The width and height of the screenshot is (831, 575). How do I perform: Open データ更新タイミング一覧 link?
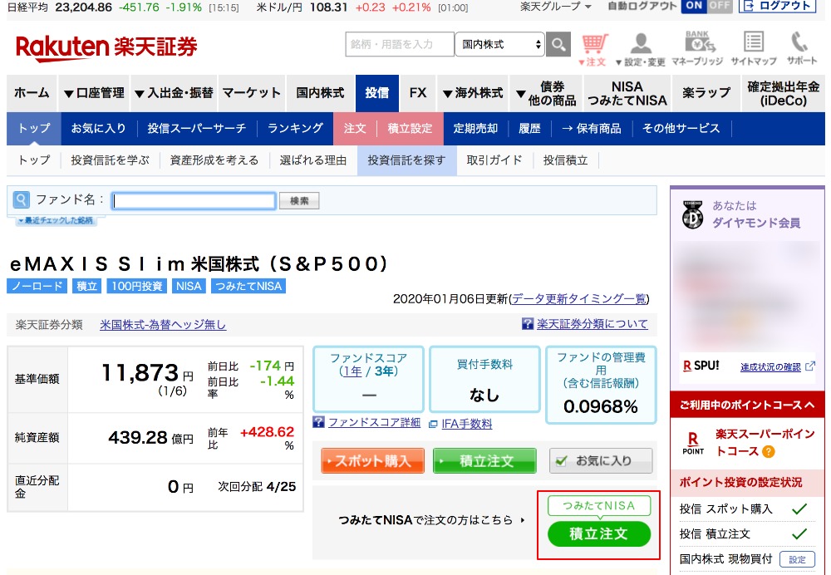tap(579, 299)
